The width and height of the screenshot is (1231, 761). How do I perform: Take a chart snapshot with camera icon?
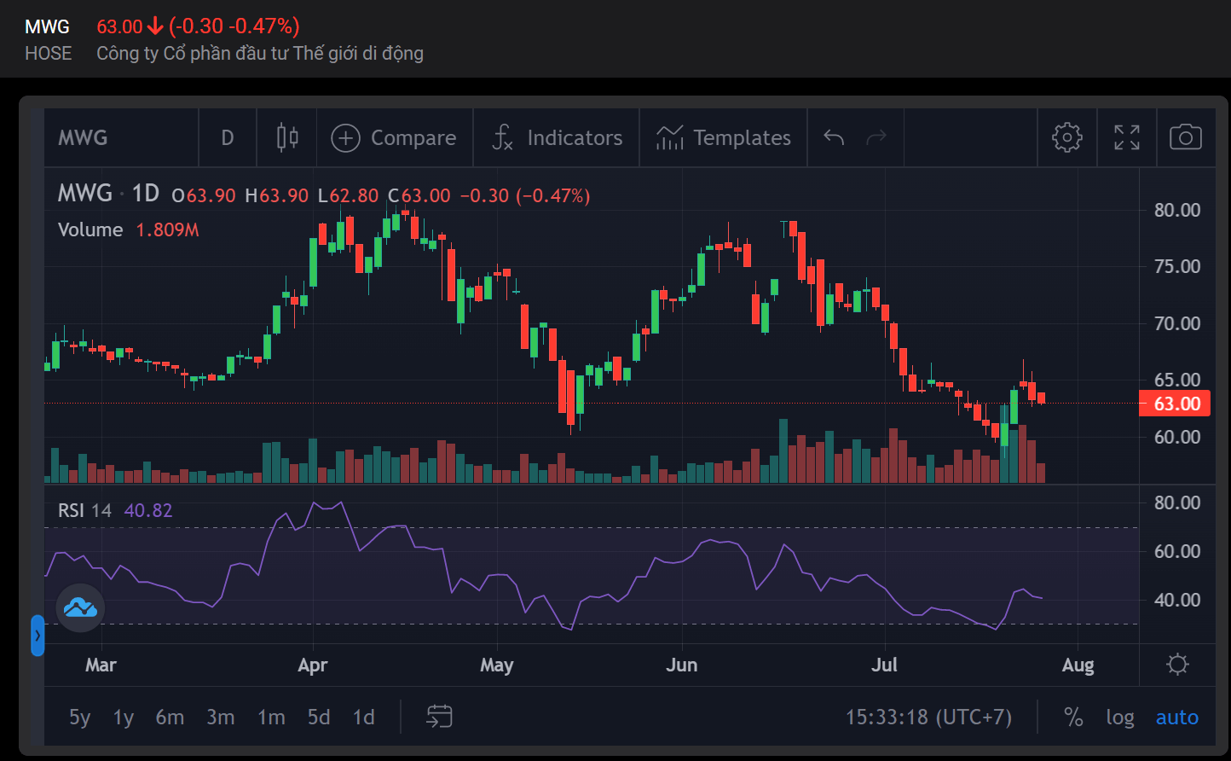coord(1186,137)
